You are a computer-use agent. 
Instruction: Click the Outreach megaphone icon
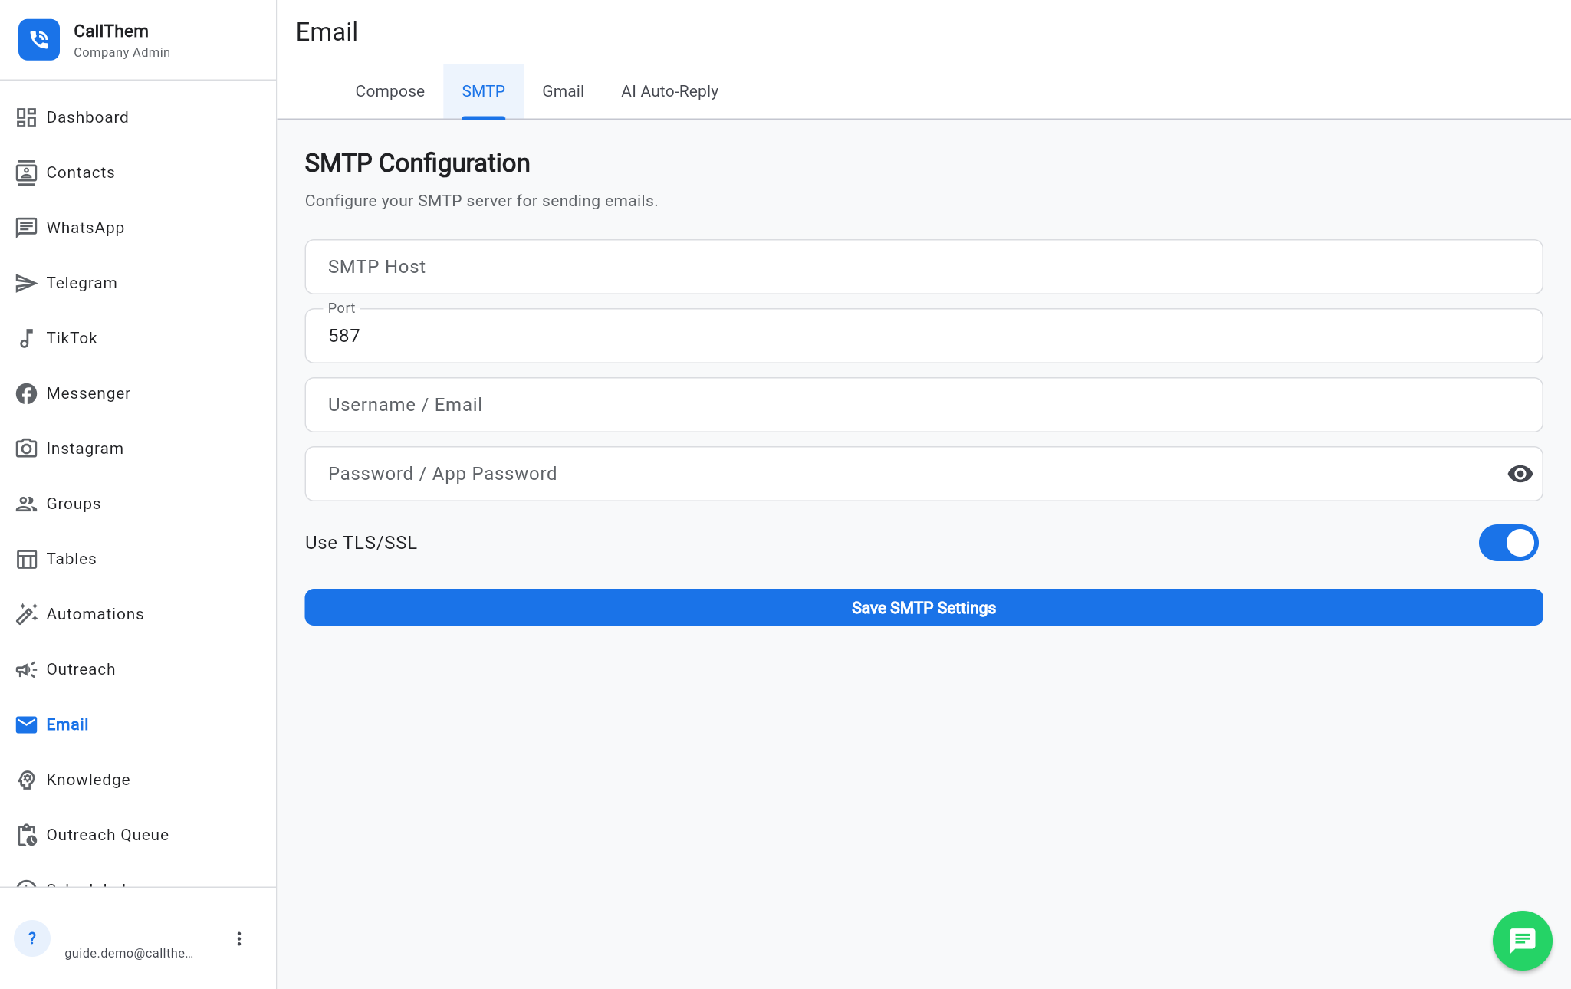coord(26,669)
